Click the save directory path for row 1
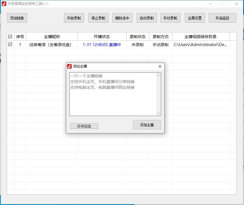The height and width of the screenshot is (205, 244). pos(201,44)
